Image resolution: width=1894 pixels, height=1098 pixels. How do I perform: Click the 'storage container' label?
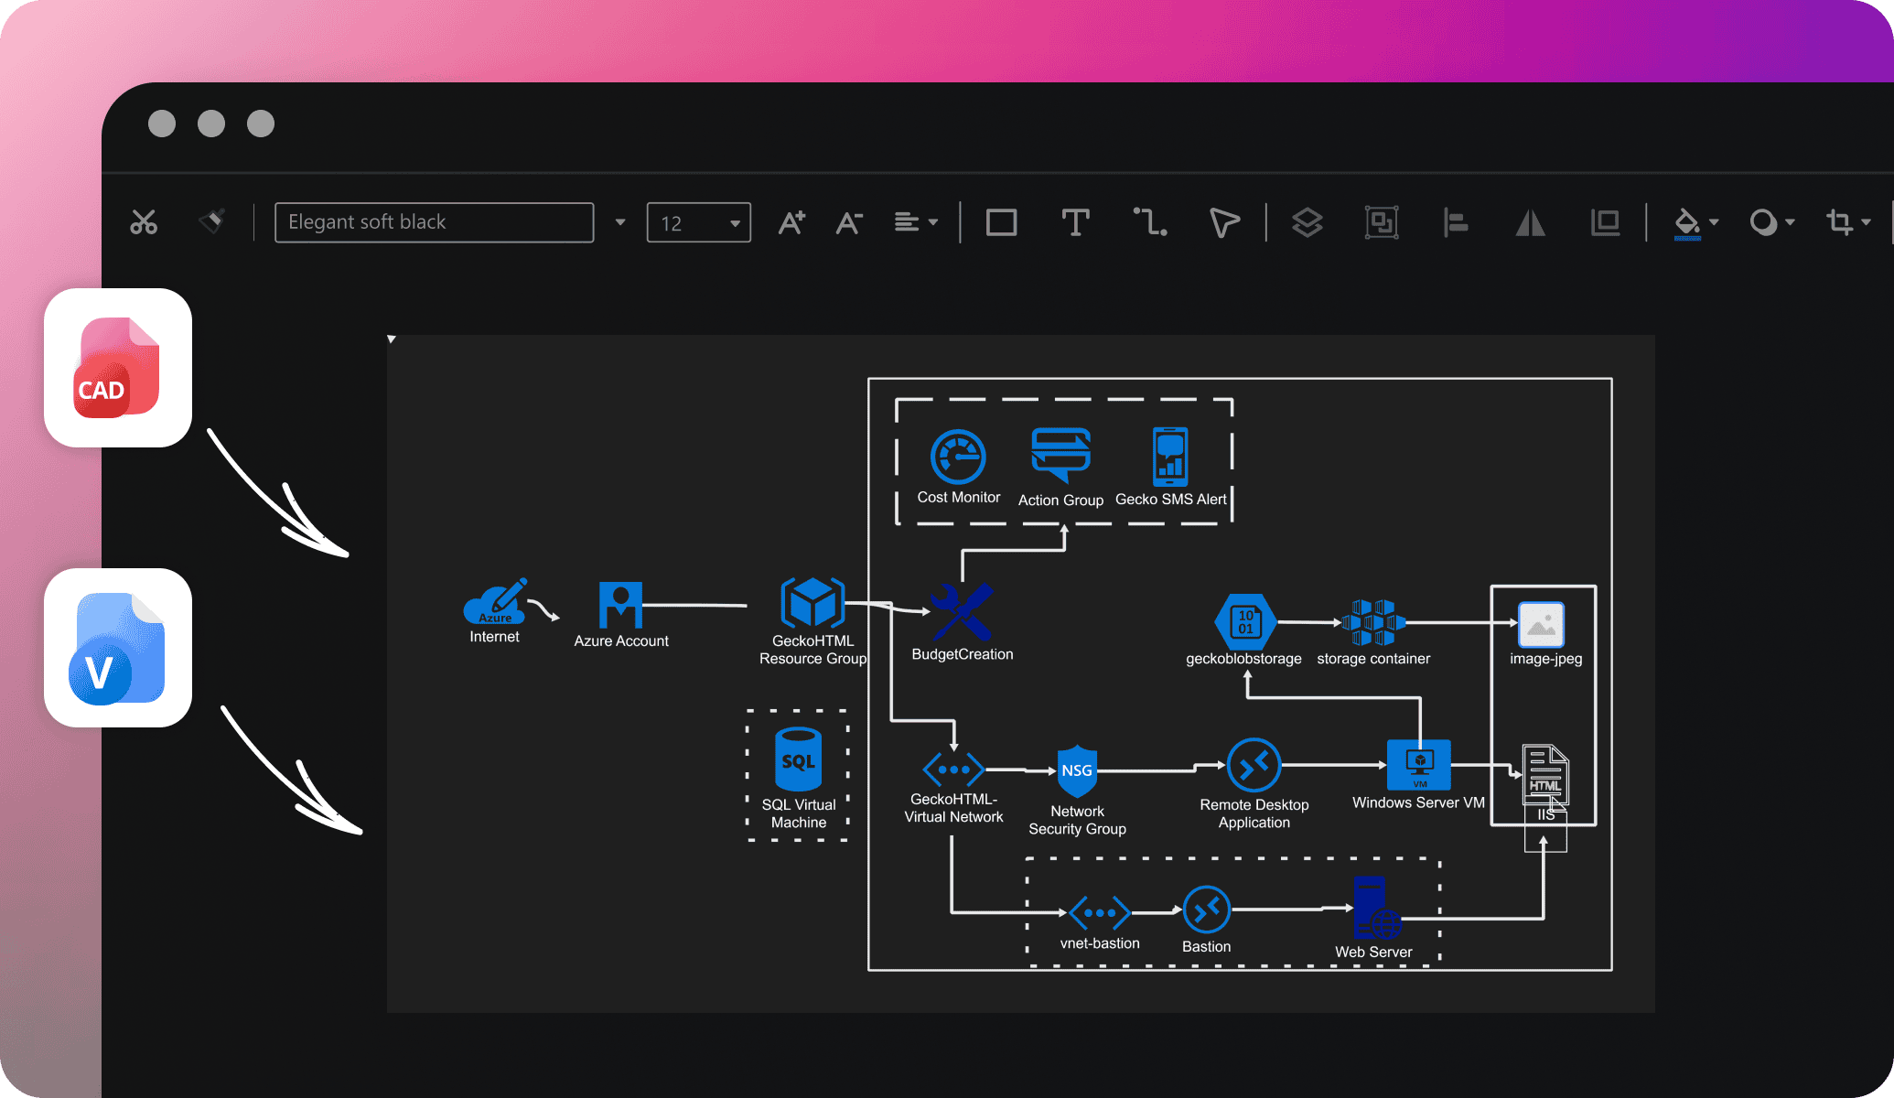point(1373,659)
